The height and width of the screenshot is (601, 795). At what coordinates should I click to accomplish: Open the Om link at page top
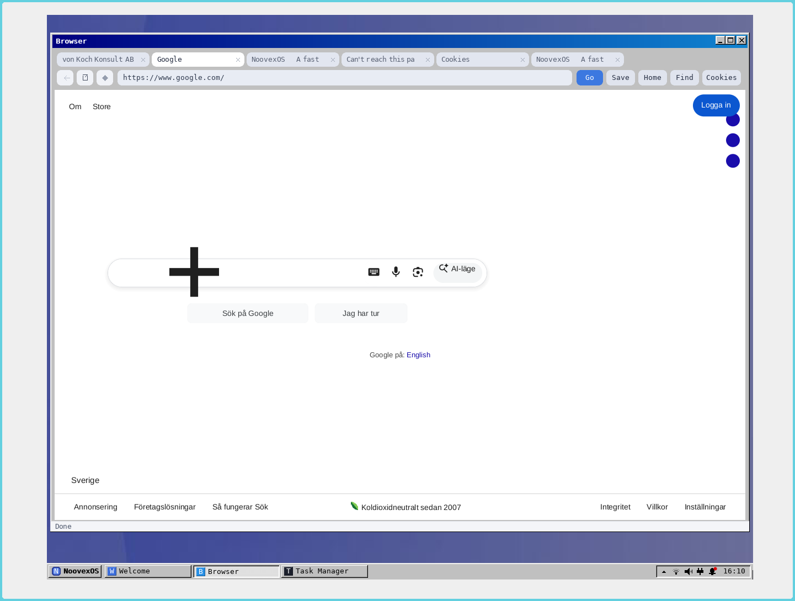click(x=75, y=106)
